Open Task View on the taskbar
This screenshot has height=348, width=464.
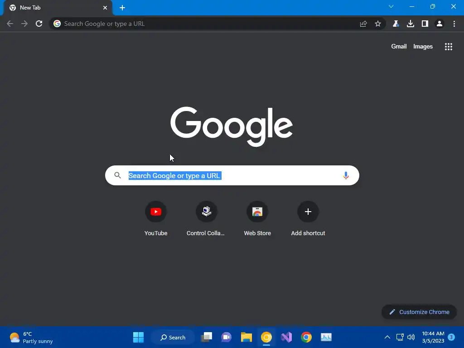click(207, 337)
